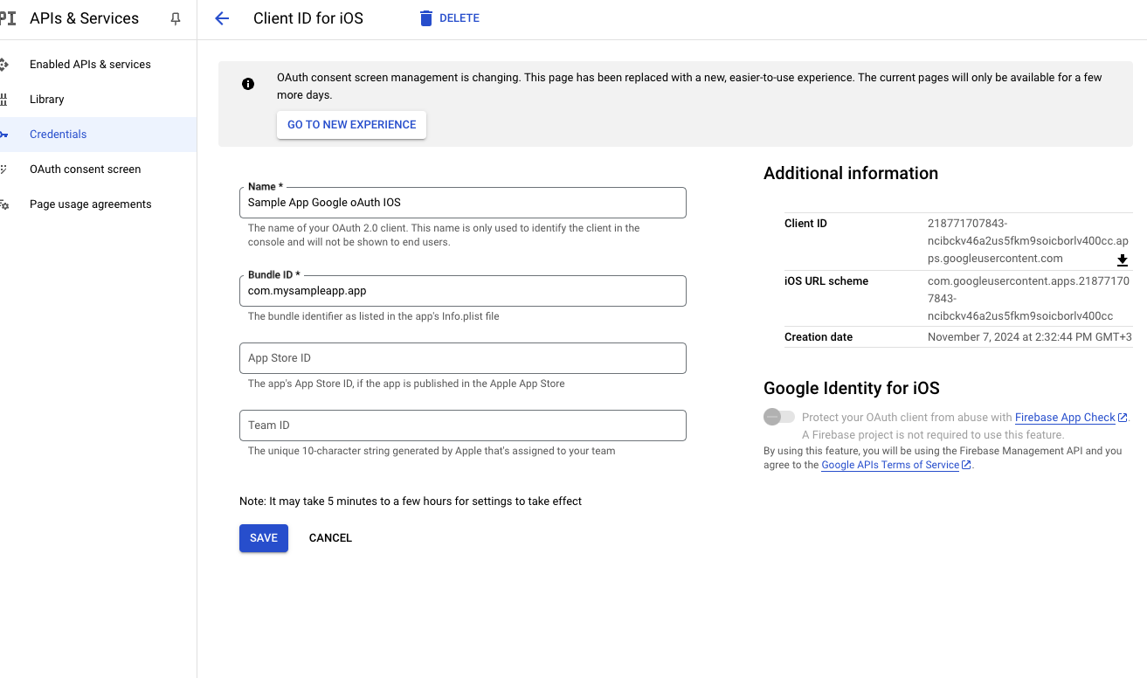Click the Additional information heading
This screenshot has width=1147, height=678.
point(851,173)
